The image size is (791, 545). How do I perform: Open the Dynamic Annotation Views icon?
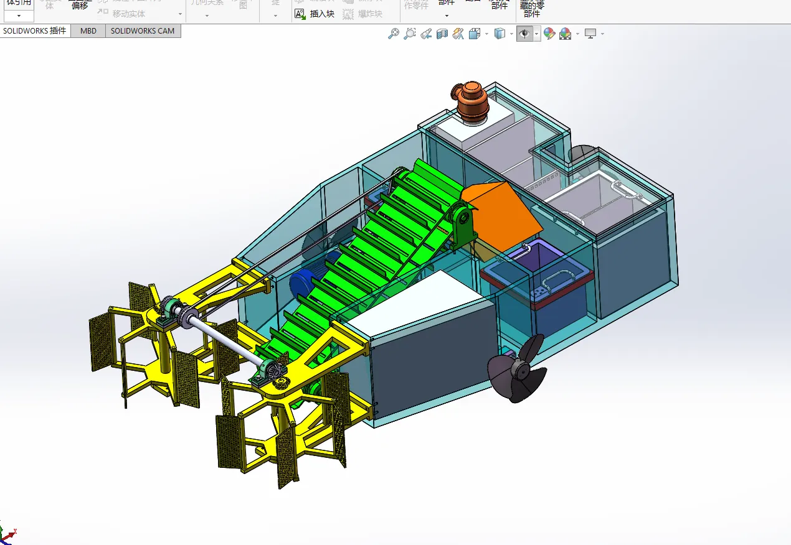pyautogui.click(x=458, y=34)
